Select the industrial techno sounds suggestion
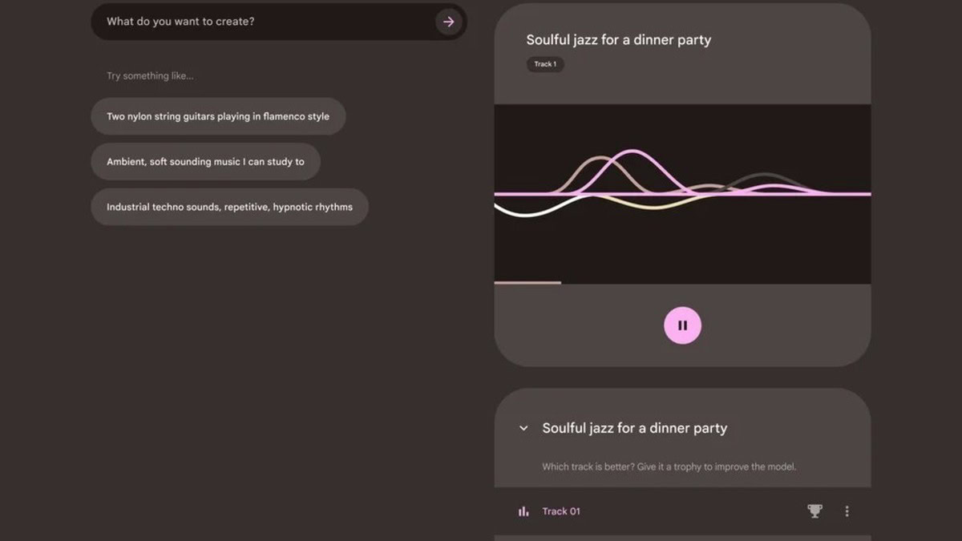 coord(229,207)
